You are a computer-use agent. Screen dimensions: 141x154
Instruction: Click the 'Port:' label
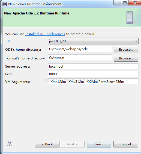click(x=9, y=74)
